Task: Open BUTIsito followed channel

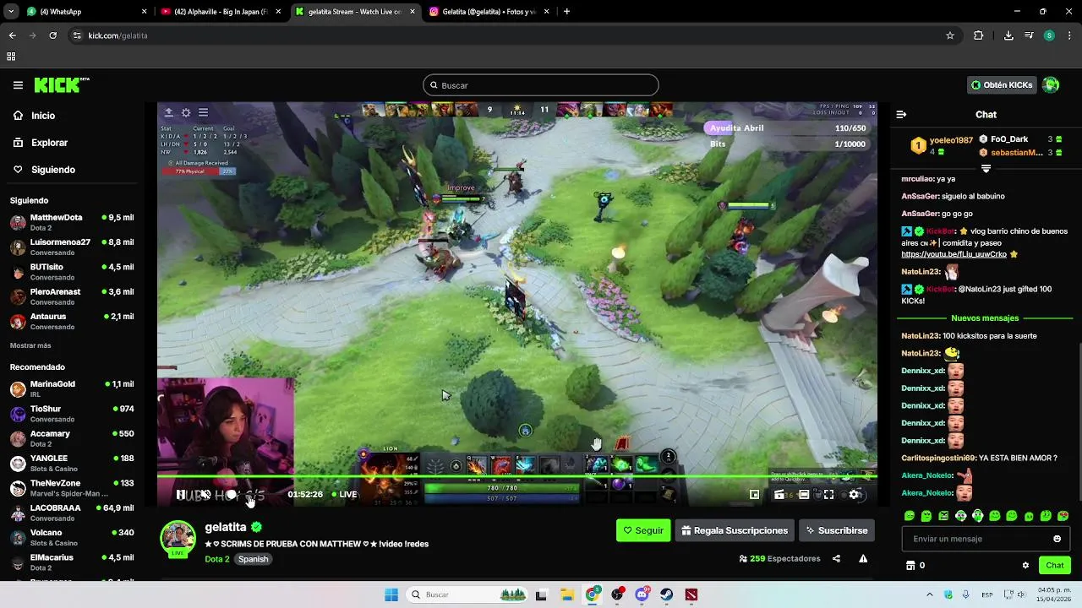Action: tap(72, 272)
